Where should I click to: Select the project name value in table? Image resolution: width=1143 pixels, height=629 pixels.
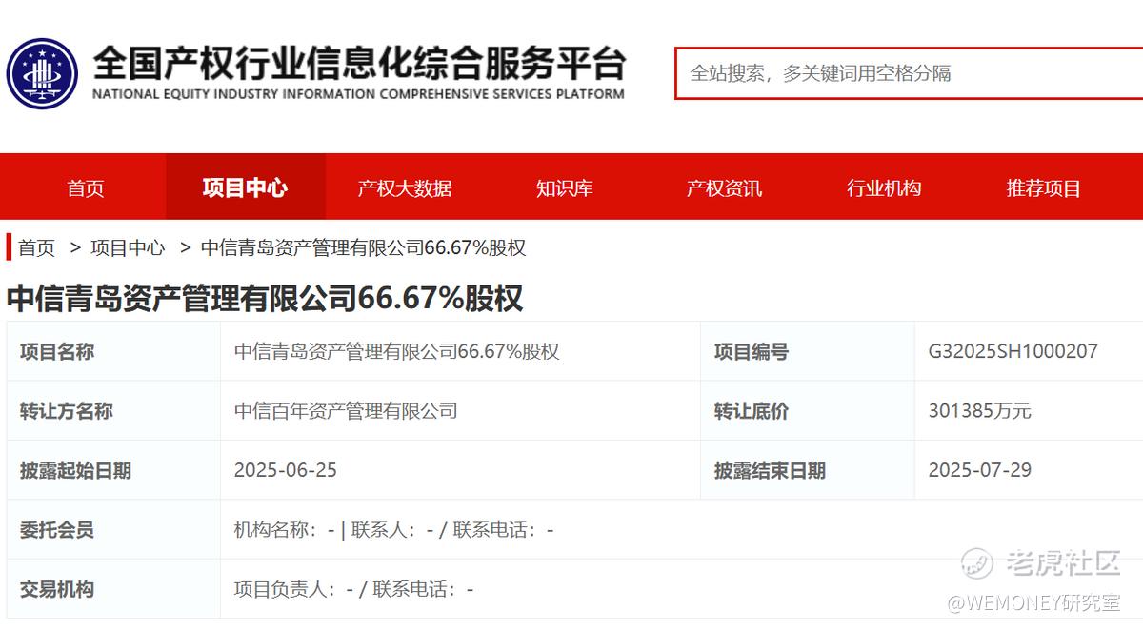[x=396, y=351]
